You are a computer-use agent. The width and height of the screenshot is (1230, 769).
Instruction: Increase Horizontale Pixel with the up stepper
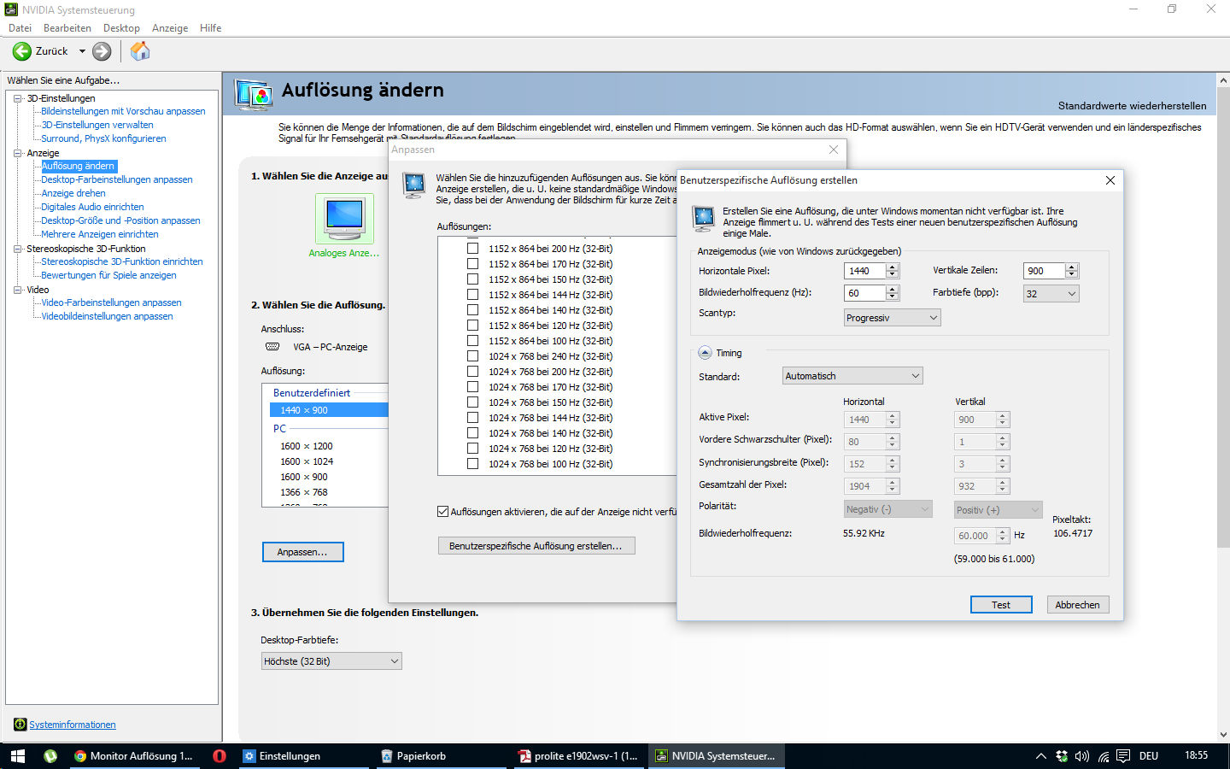[x=893, y=267]
